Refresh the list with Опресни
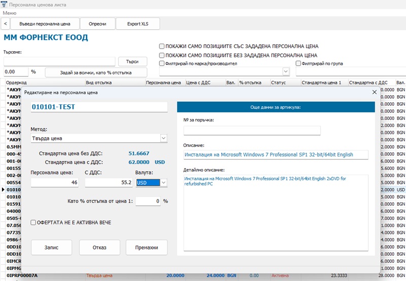This screenshot has width=406, height=281. point(97,24)
